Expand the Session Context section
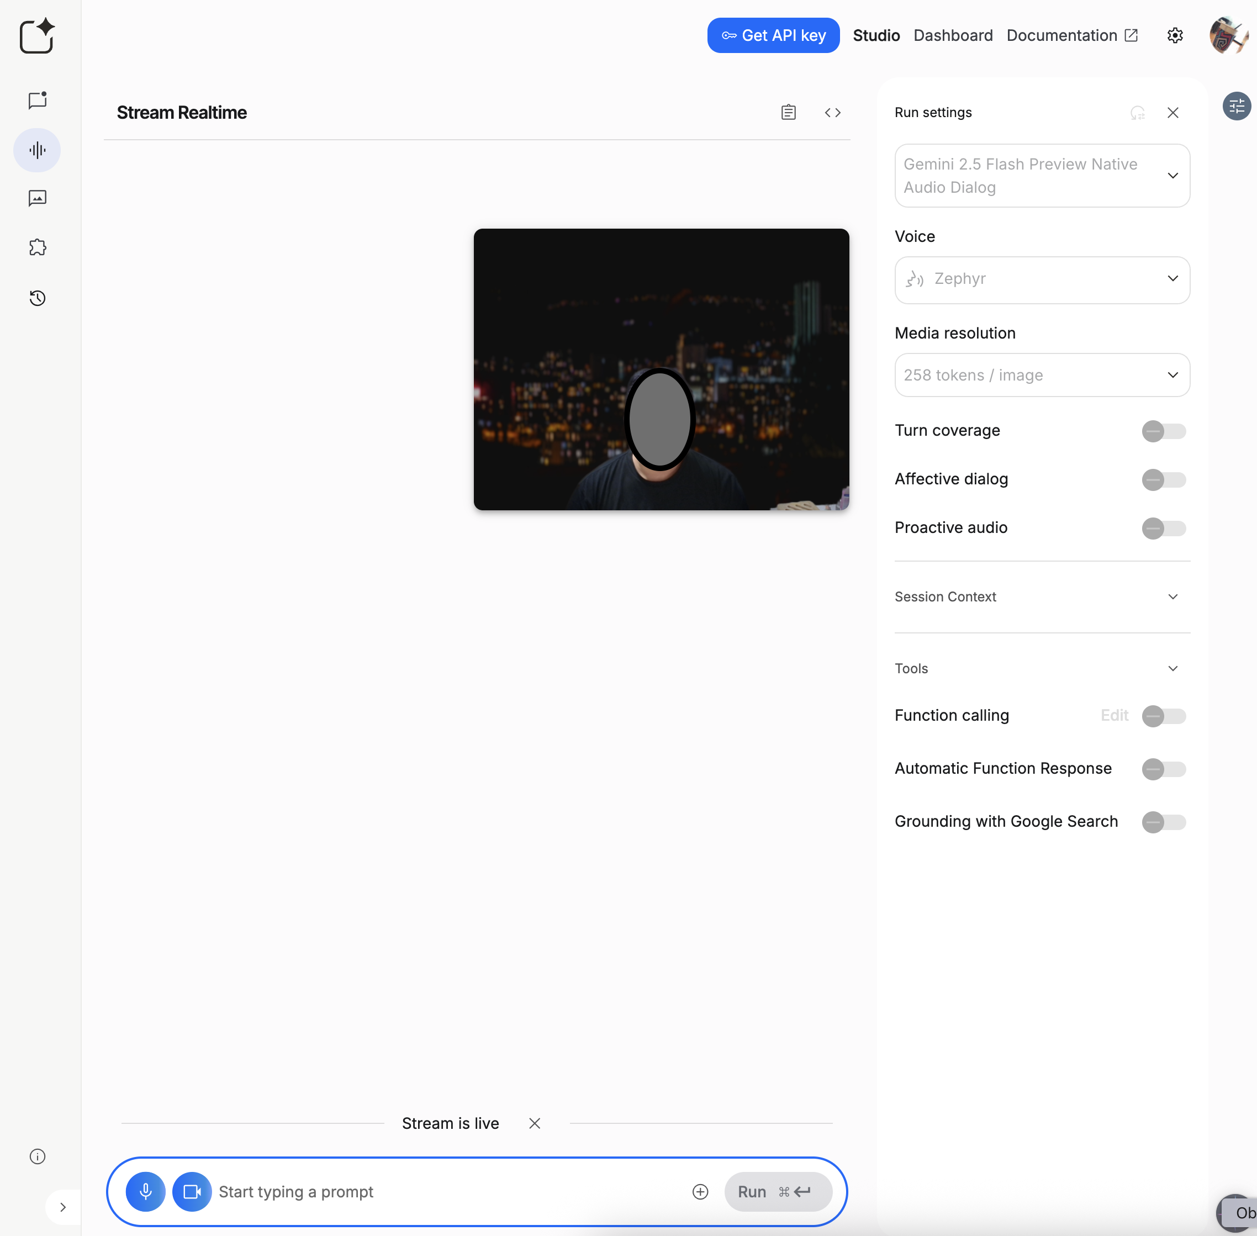The image size is (1257, 1236). (1042, 596)
